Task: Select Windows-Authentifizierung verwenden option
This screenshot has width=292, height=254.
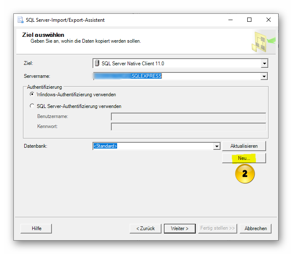Action: click(32, 95)
